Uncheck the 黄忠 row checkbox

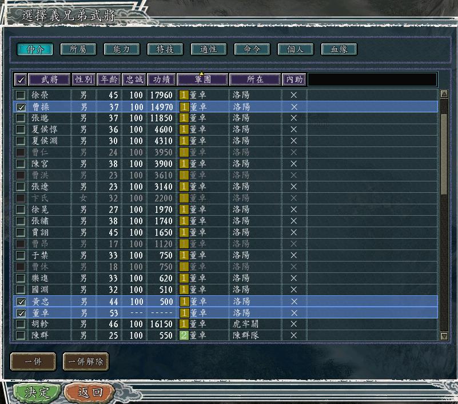point(21,302)
